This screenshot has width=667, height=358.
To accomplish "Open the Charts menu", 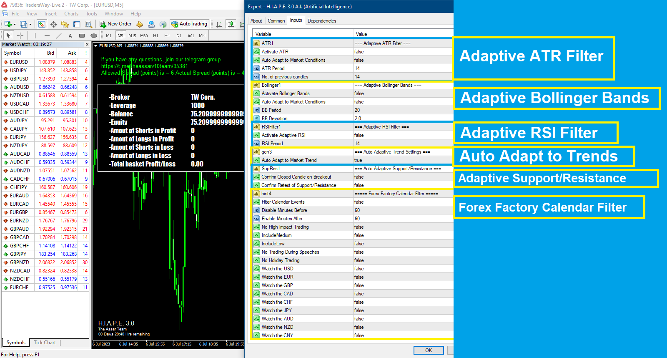I will [x=71, y=14].
